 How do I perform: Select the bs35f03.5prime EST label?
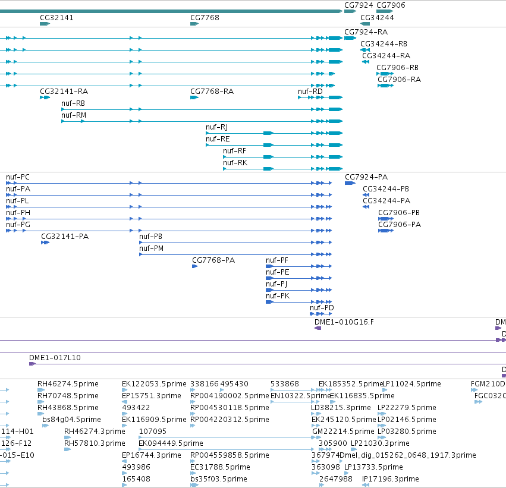pos(219,479)
